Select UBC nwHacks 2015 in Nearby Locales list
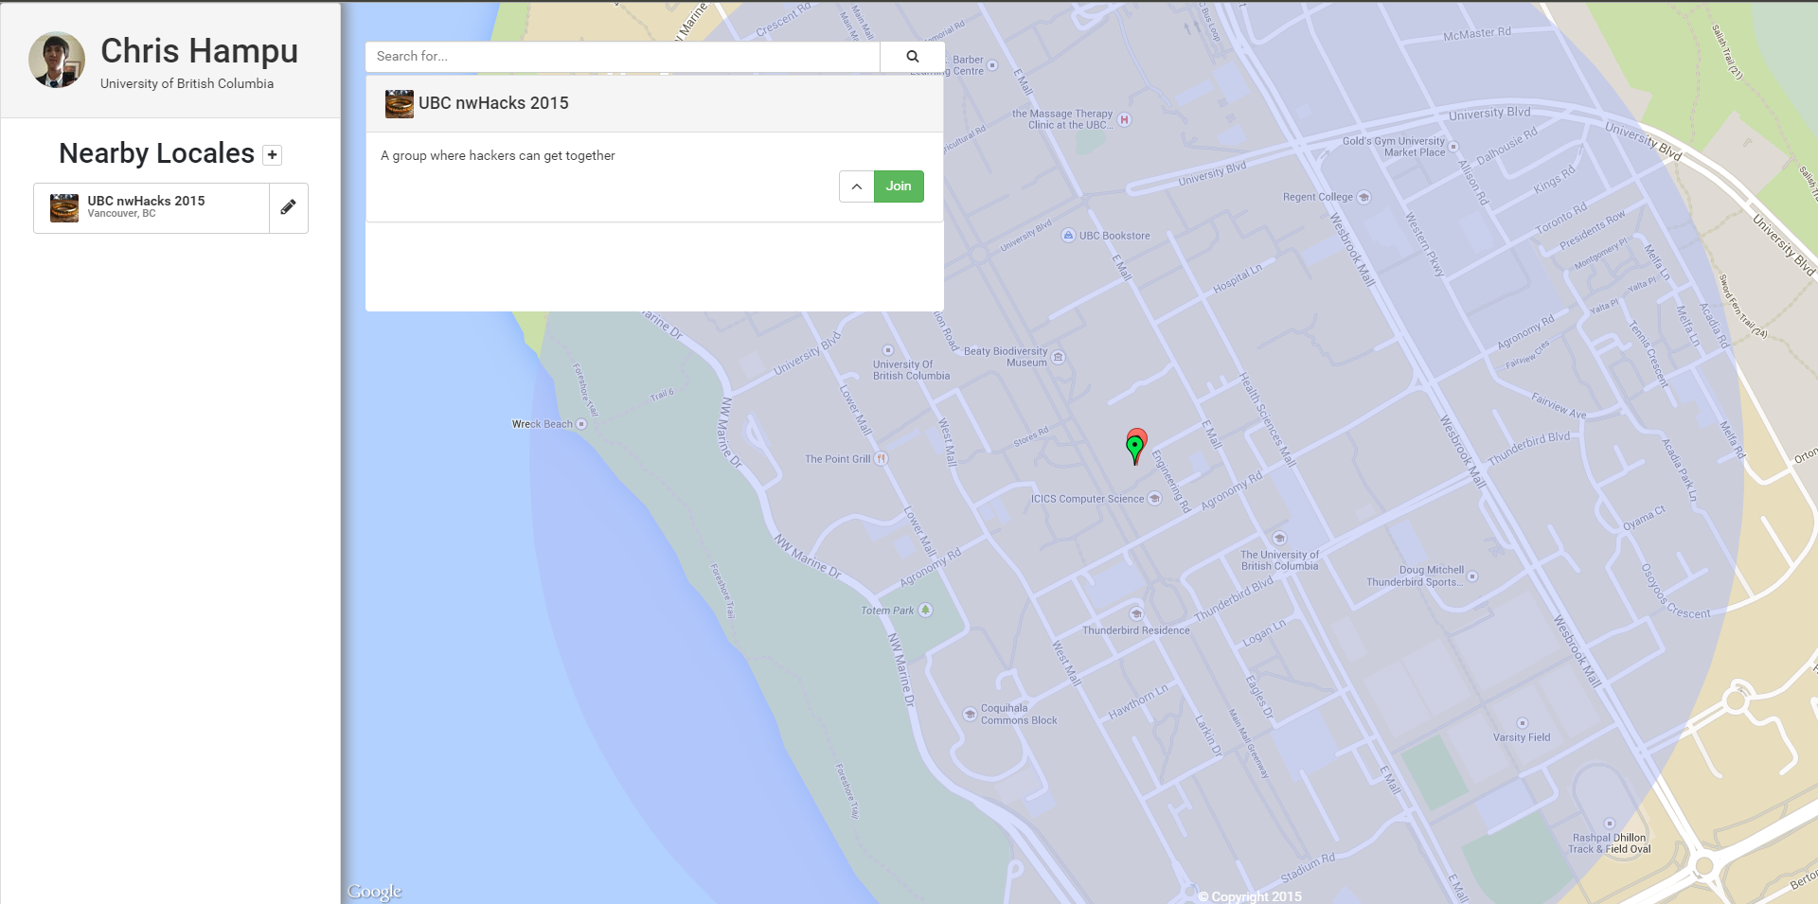 (151, 208)
